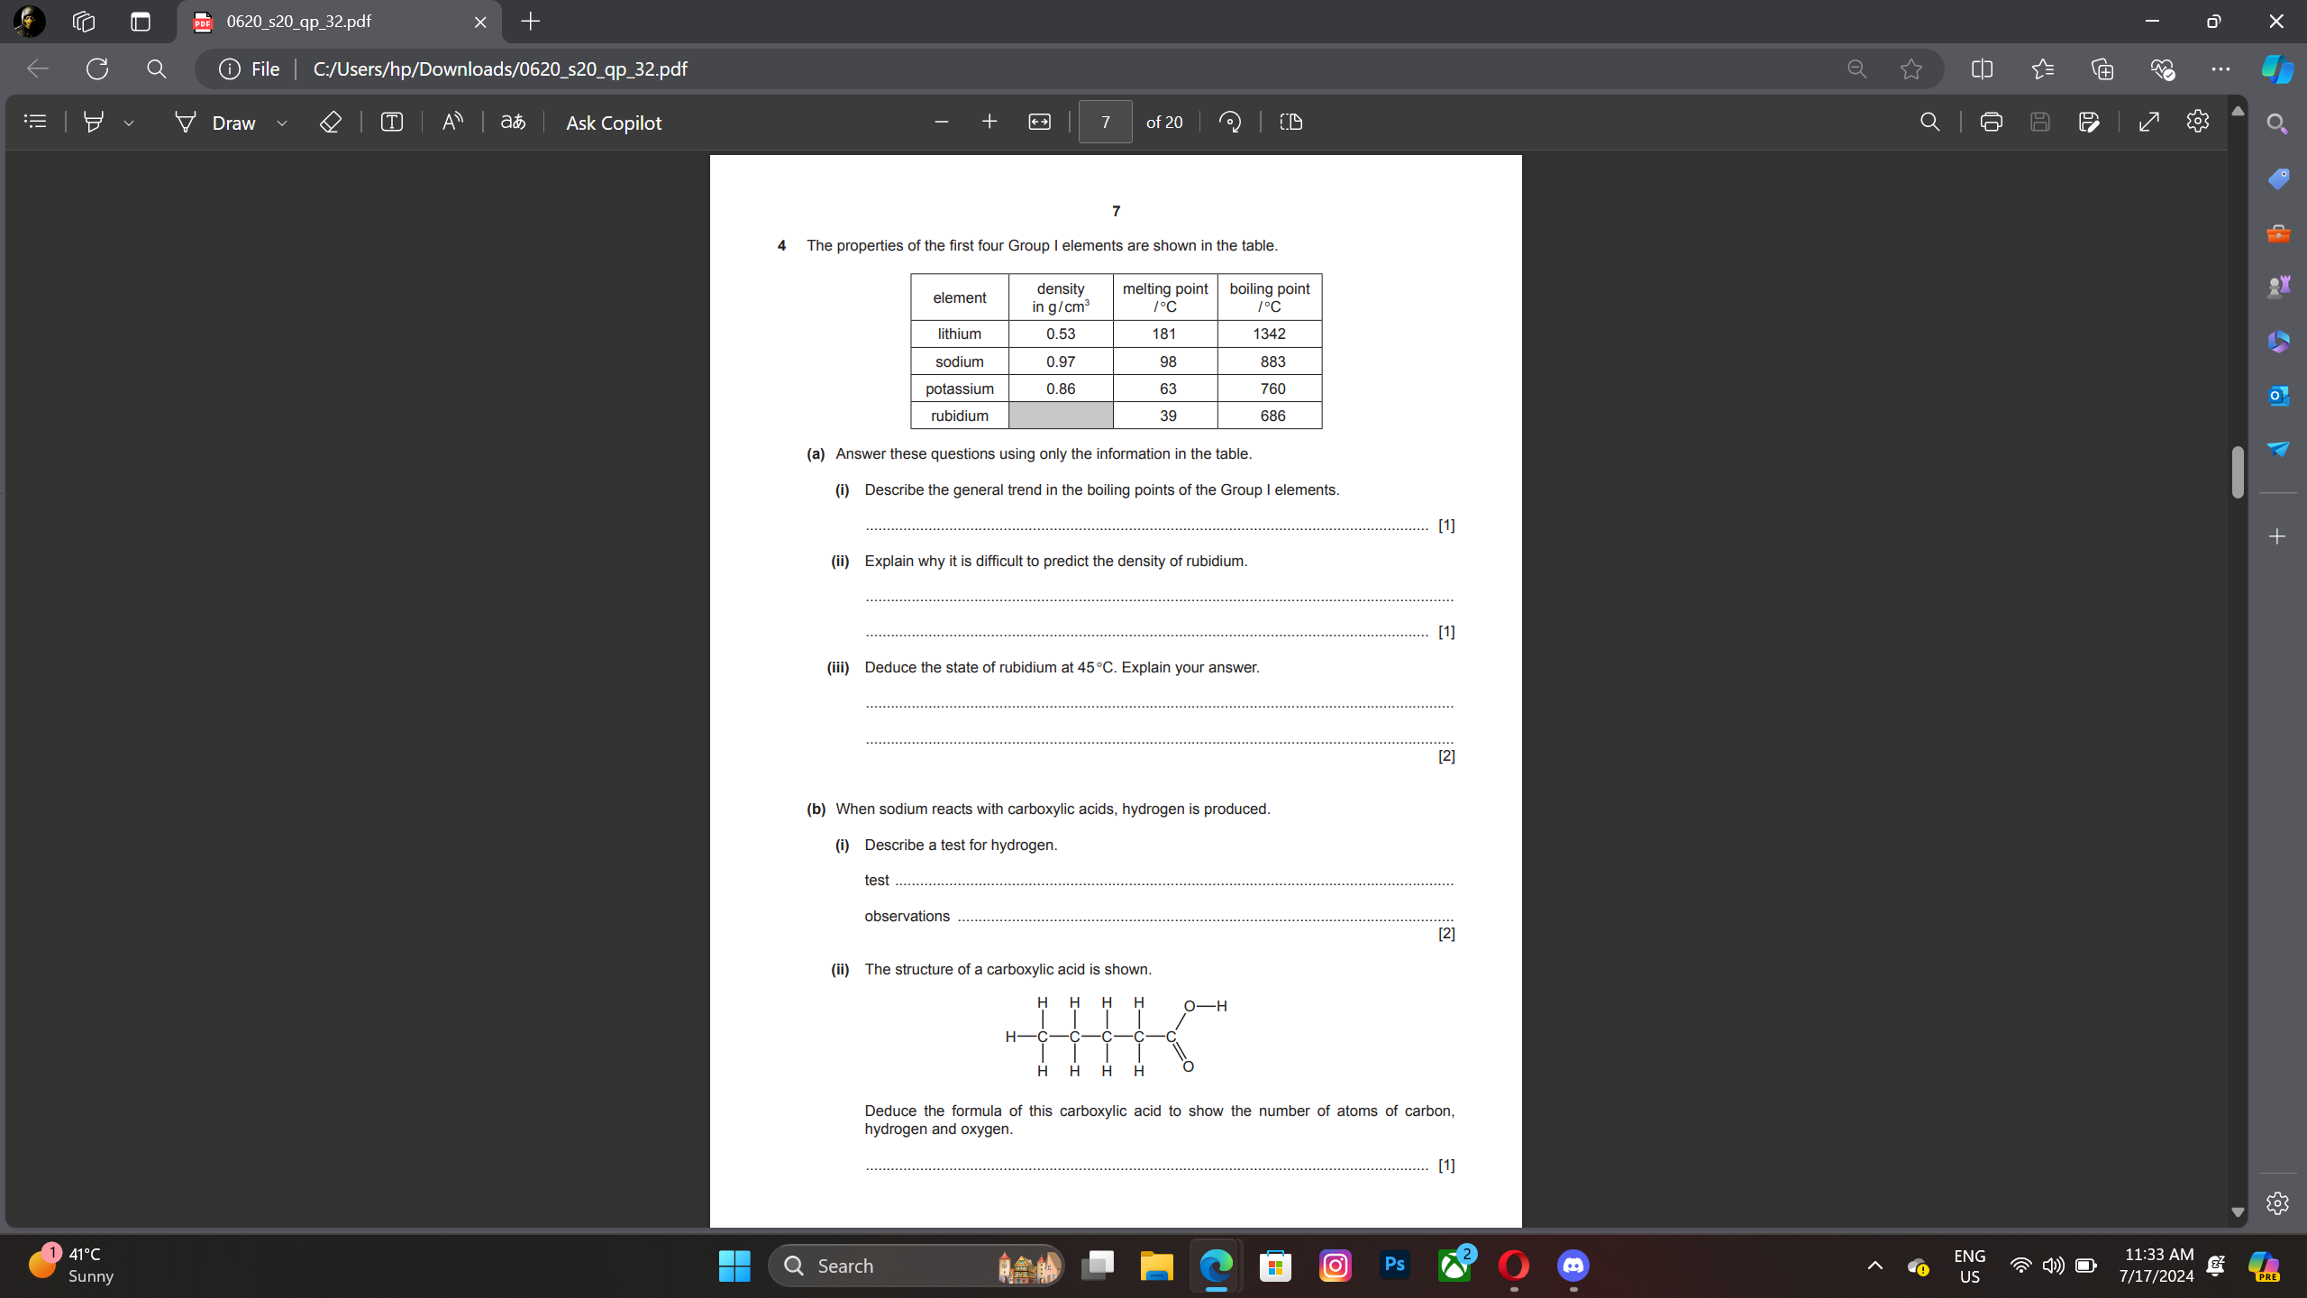Click the save/download page icon
The image size is (2307, 1298).
point(2044,122)
